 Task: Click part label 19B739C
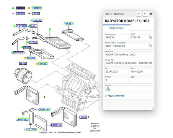pyautogui.click(x=45, y=109)
